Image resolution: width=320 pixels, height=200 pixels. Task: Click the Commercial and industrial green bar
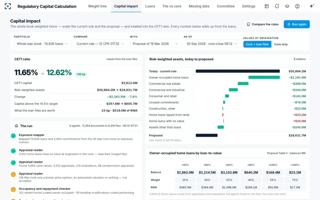point(233,90)
